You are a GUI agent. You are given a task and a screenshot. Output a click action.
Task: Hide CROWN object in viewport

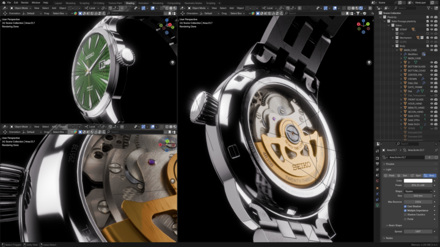(x=431, y=79)
